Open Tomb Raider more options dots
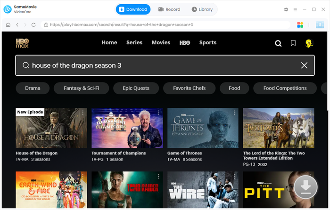The height and width of the screenshot is (210, 330). point(159,176)
